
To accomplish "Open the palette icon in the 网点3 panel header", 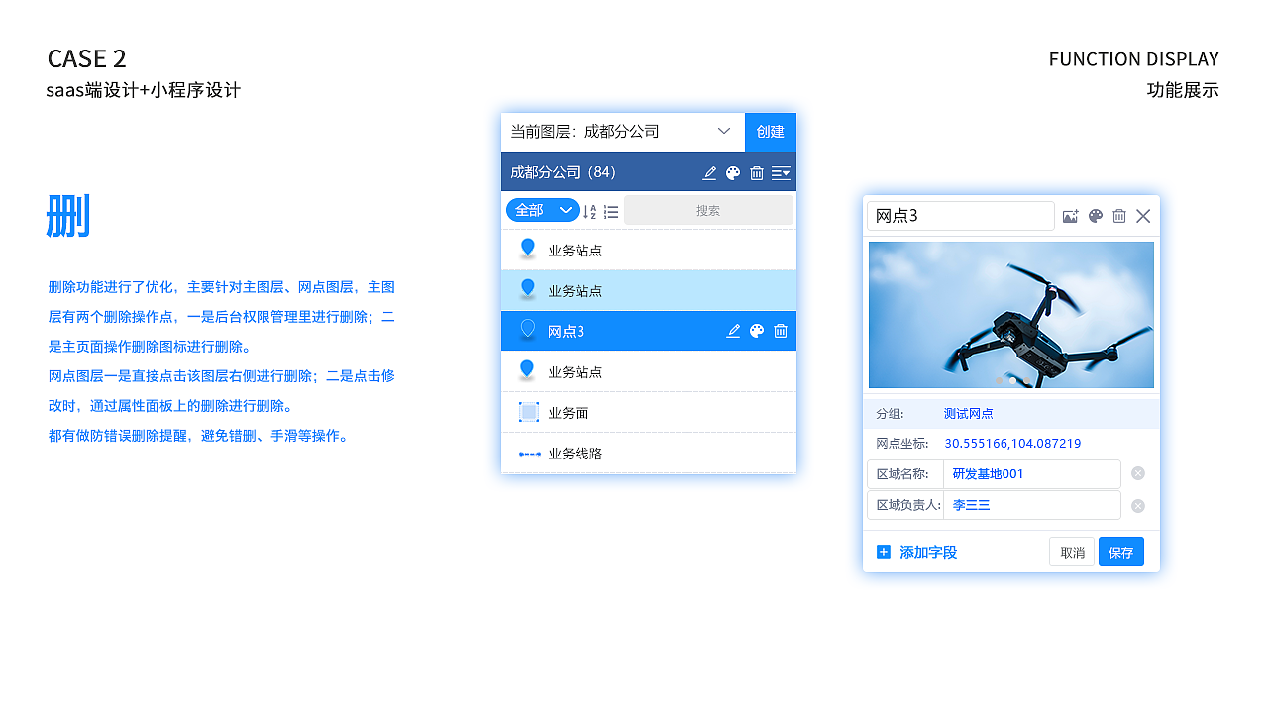I will 1095,215.
